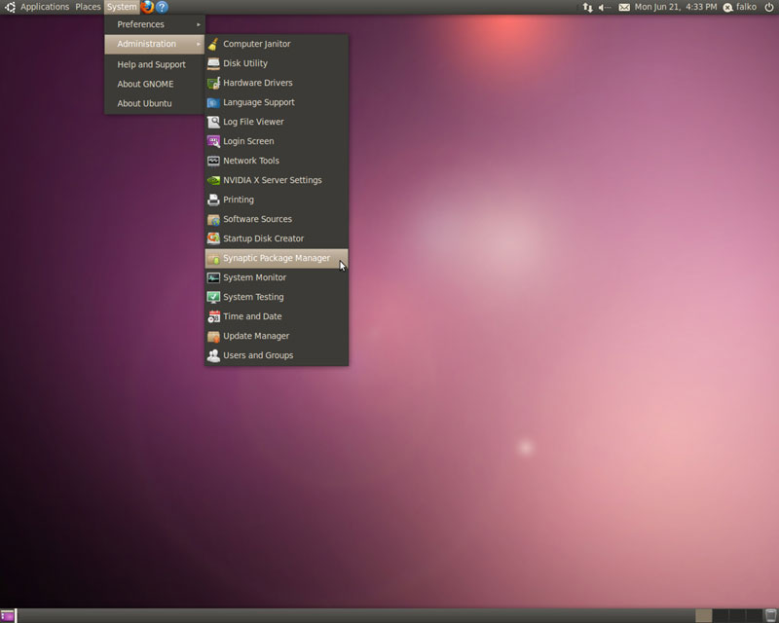Screen dimensions: 779x623
Task: Click the System Monitor icon
Action: pos(213,277)
